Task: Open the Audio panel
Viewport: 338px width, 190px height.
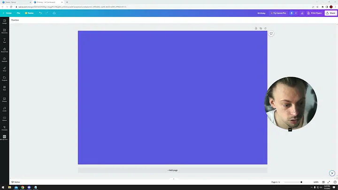Action: tap(4, 109)
